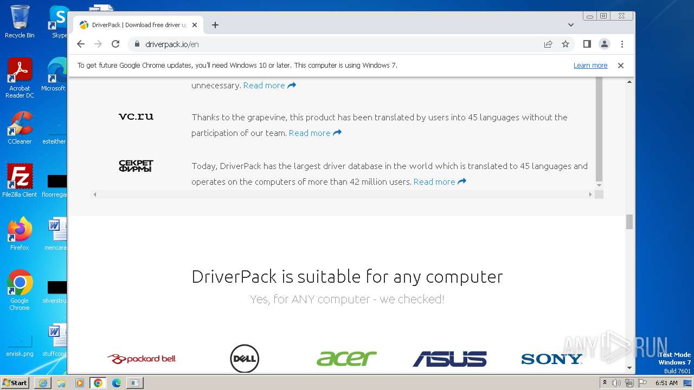694x390 pixels.
Task: Click the Sony logo
Action: [x=551, y=359]
